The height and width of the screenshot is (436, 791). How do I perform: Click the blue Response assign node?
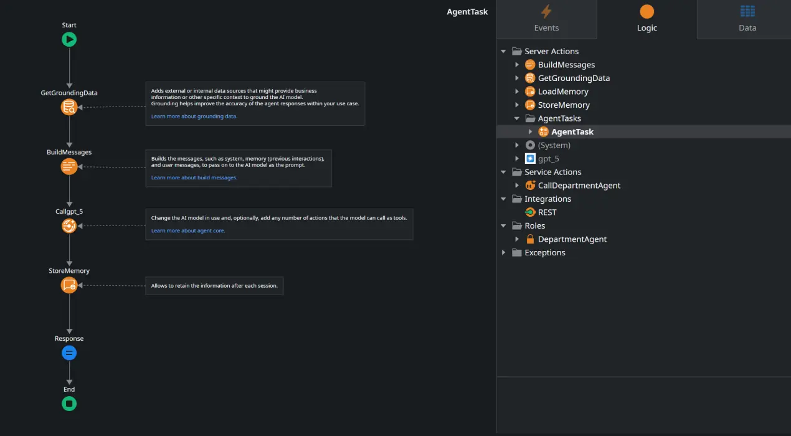click(x=69, y=353)
